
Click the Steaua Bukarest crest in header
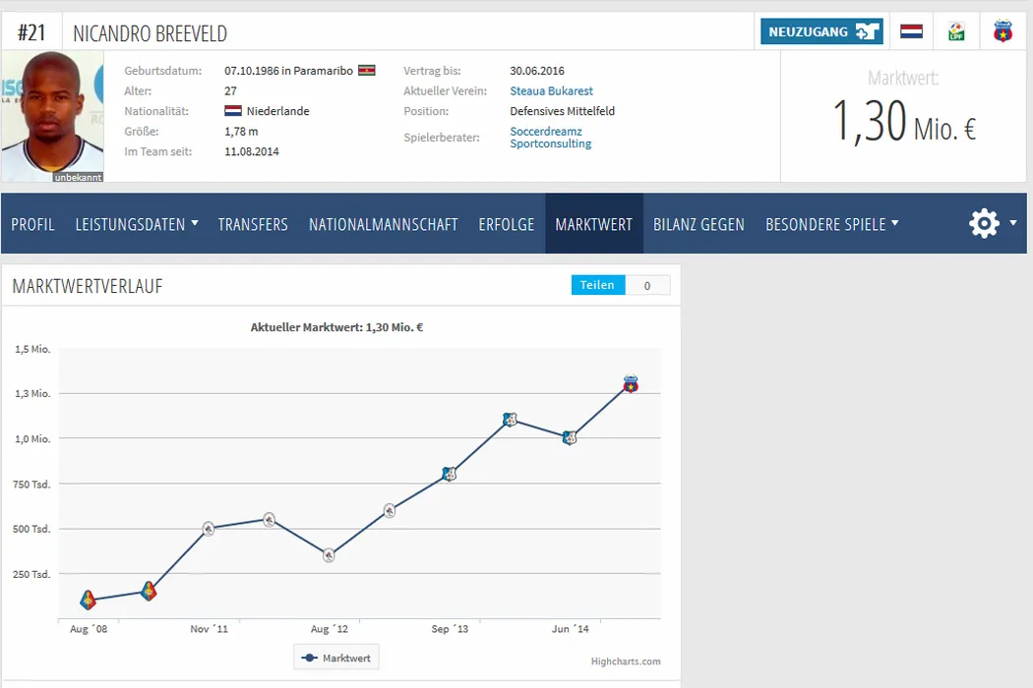click(x=1002, y=31)
